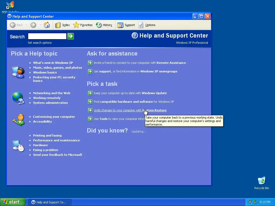Viewport: 275px width, 206px height.
Task: Open Working remotely topic
Action: coord(47,98)
